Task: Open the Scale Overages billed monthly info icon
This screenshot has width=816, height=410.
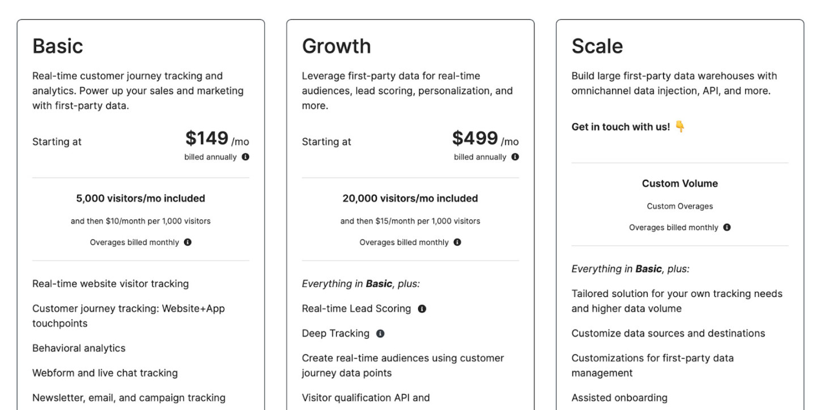Action: click(728, 227)
